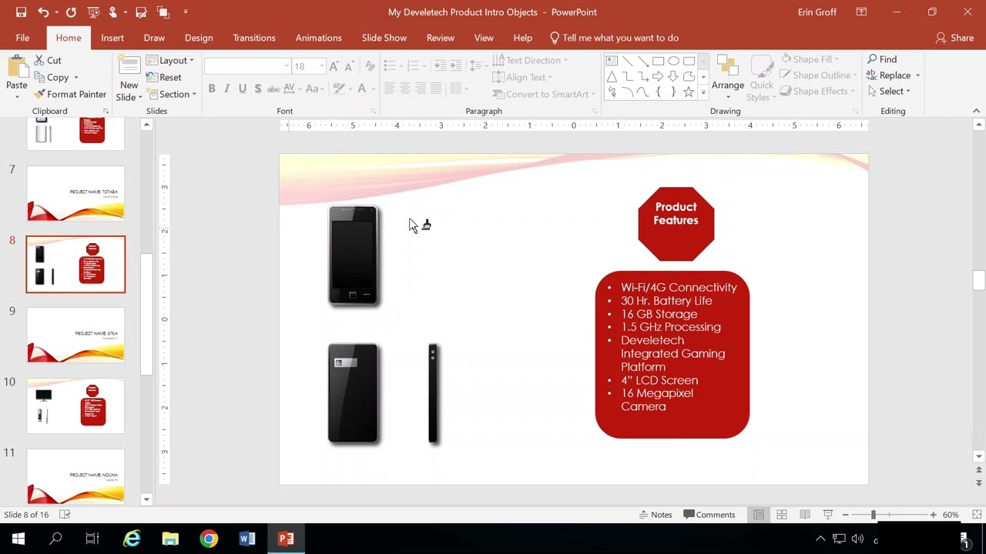The width and height of the screenshot is (986, 554).
Task: Click the Share button
Action: point(954,38)
